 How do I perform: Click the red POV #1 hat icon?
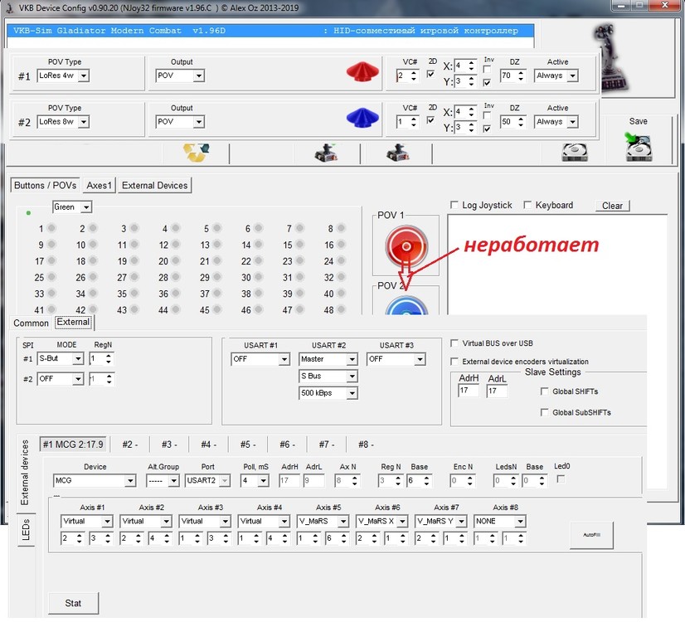coord(362,71)
